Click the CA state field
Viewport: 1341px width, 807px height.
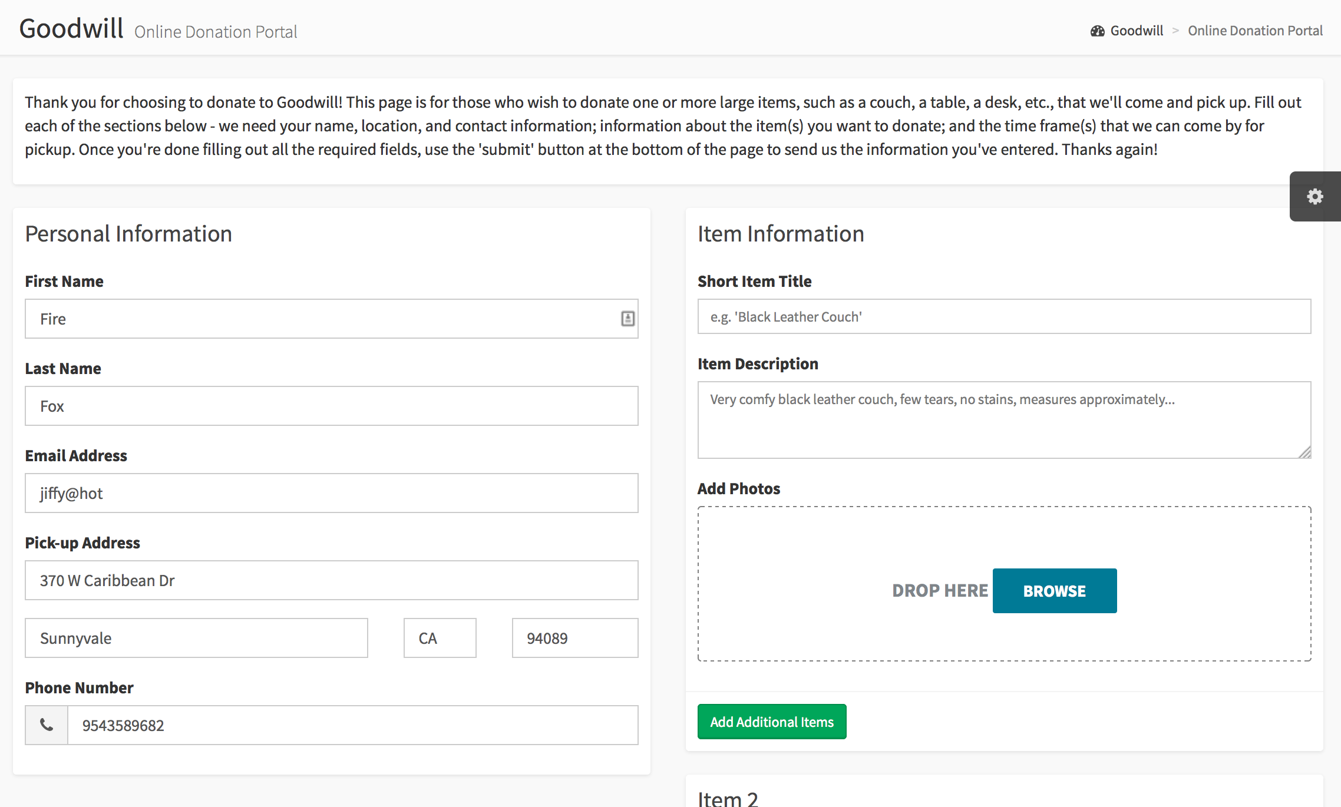tap(440, 638)
